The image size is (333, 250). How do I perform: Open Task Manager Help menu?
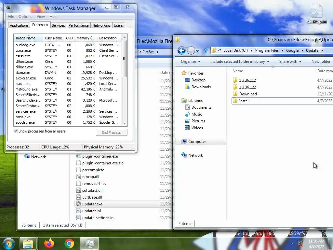(x=53, y=17)
